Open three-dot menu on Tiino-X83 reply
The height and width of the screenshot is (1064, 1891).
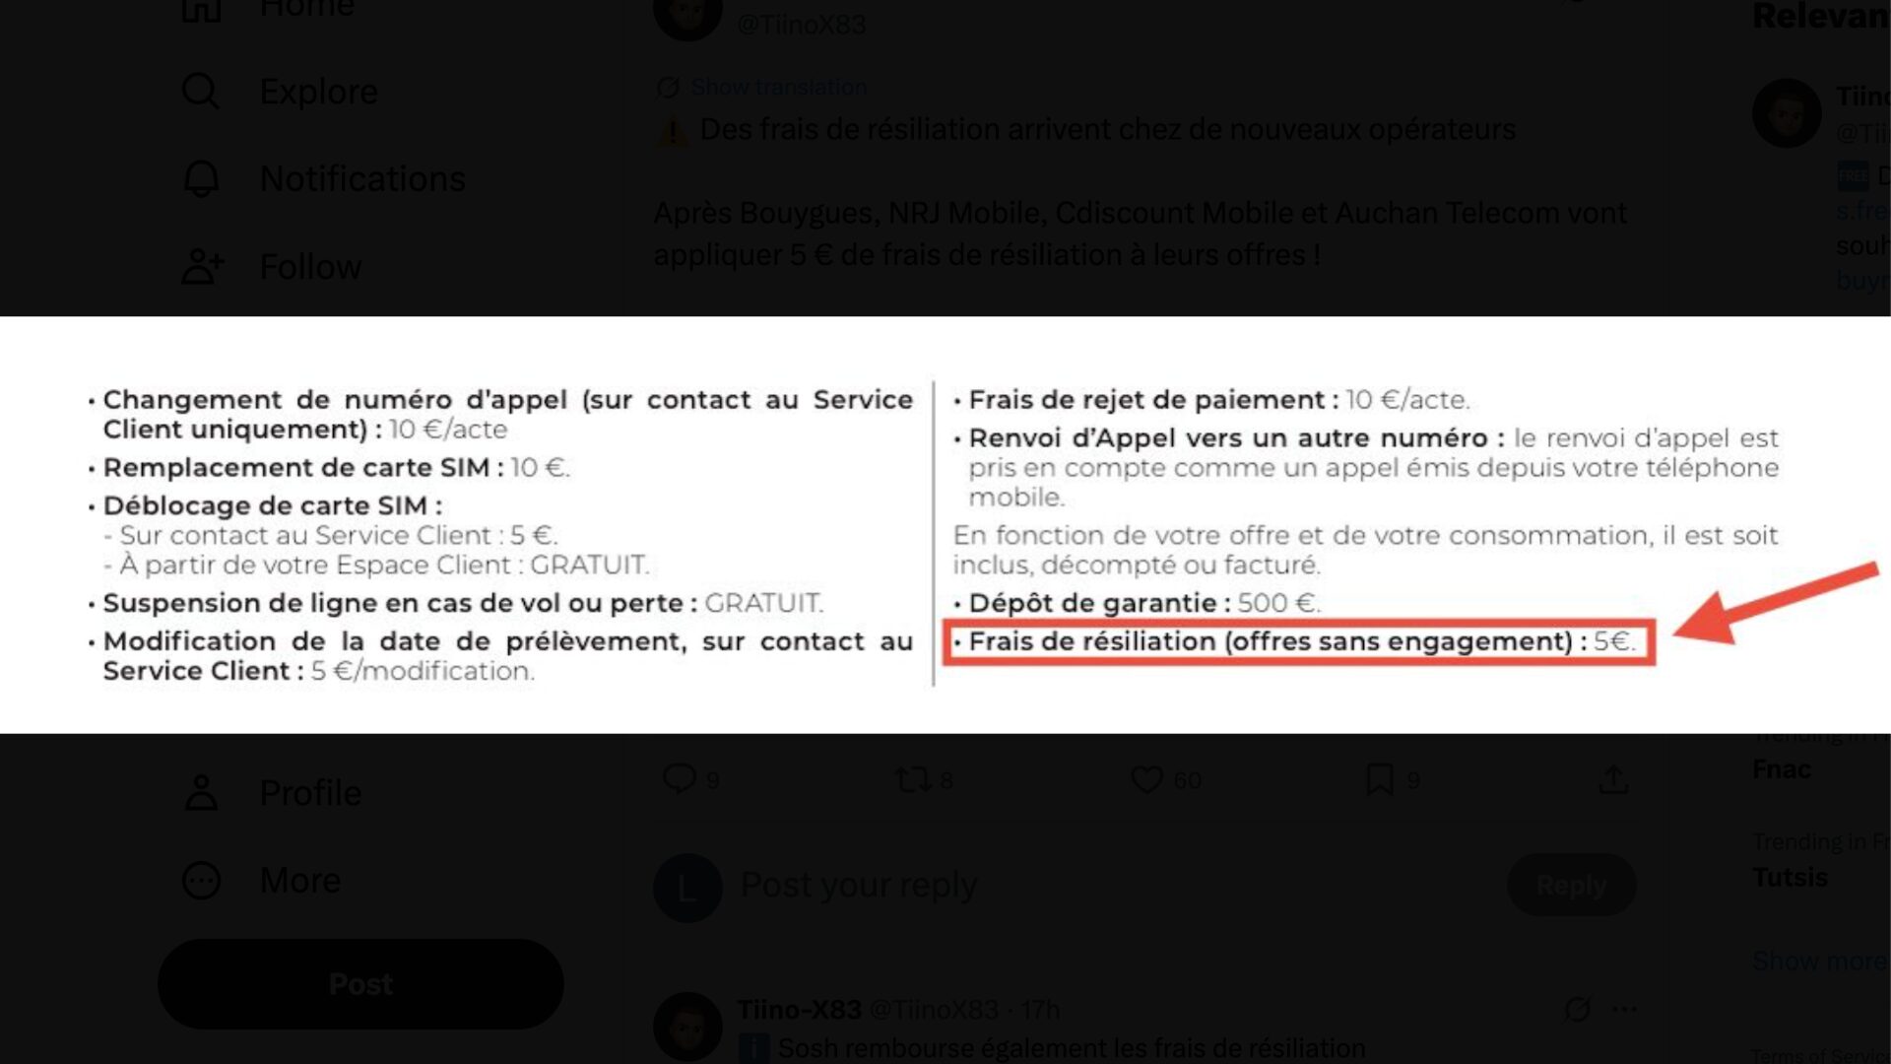(1624, 1009)
